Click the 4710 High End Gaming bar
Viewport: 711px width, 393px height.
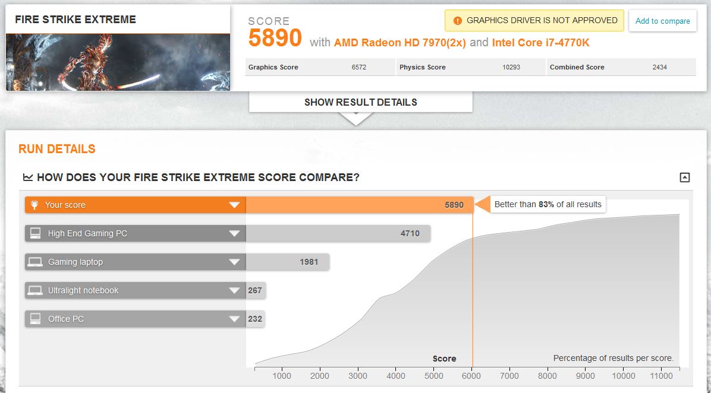[x=338, y=234]
